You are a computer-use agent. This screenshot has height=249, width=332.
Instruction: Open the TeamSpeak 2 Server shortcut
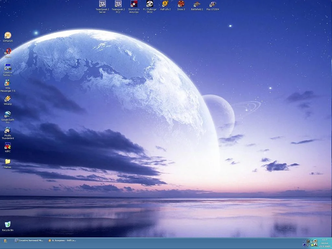(102, 4)
